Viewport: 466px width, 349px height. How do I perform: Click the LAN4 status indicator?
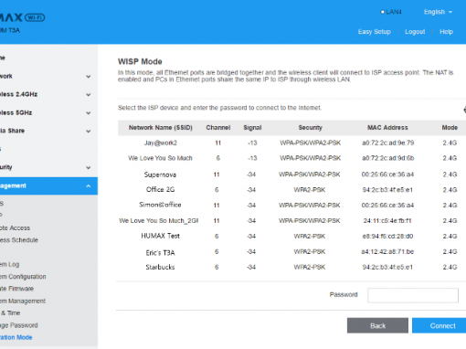click(x=391, y=12)
